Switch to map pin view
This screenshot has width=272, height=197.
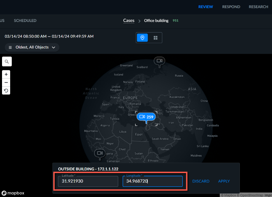click(142, 38)
